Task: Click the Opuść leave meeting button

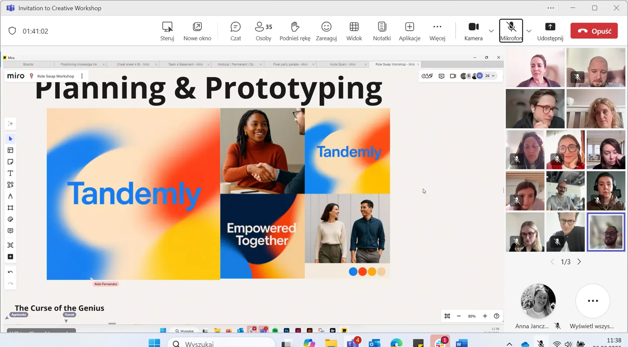Action: pos(594,31)
